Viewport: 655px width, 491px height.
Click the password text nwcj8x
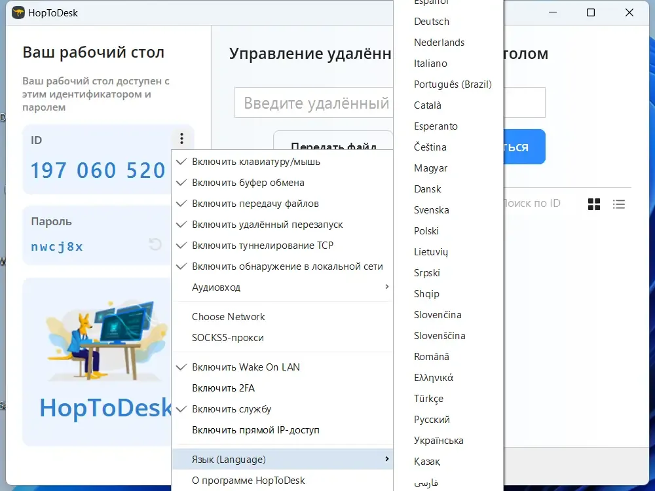point(57,246)
